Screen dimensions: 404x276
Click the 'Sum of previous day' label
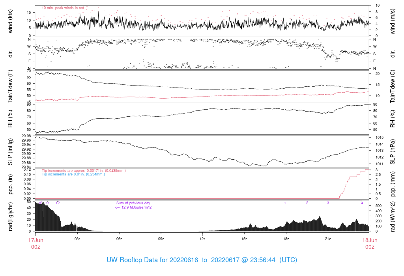[x=133, y=203]
